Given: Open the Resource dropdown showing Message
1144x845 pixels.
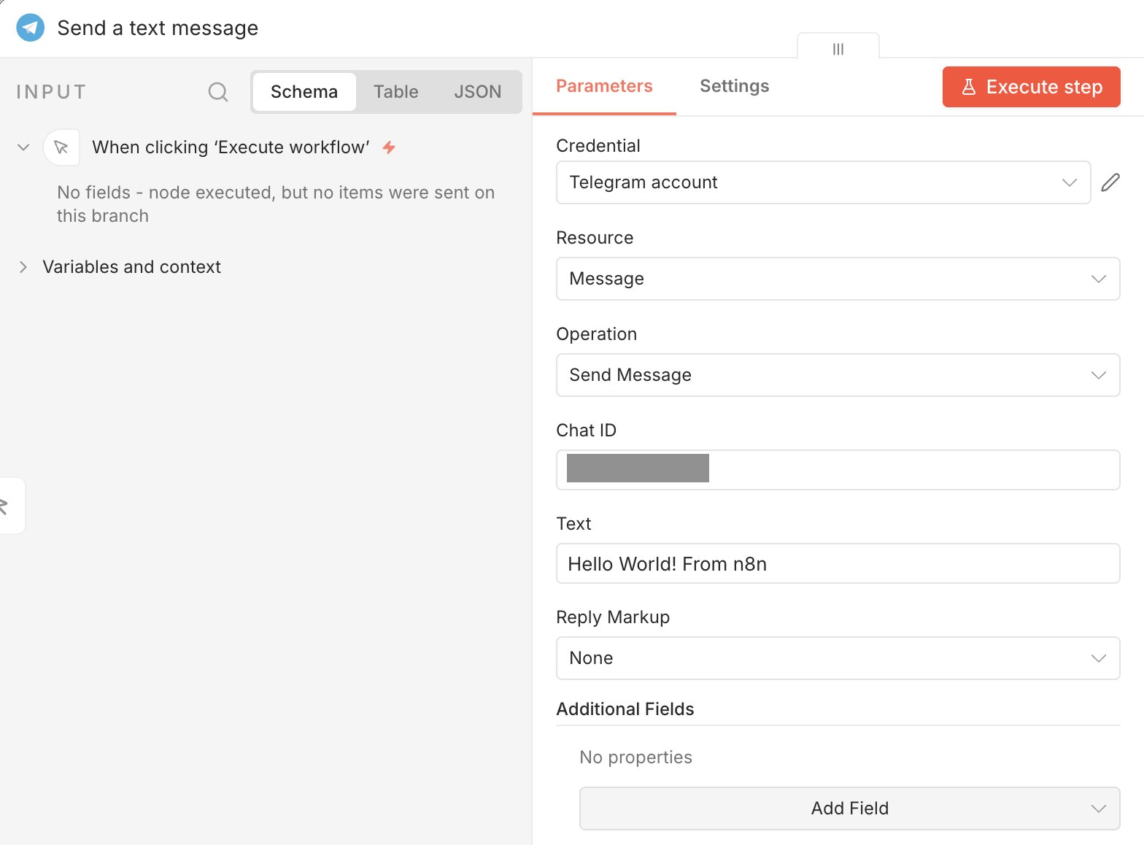Looking at the screenshot, I should click(837, 279).
